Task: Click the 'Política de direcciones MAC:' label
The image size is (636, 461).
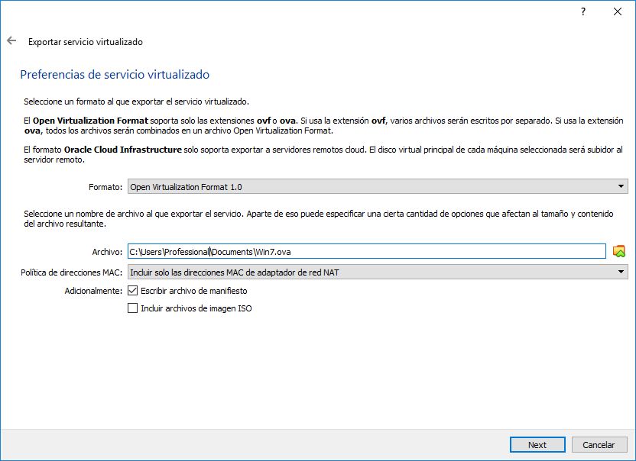Action: 72,271
